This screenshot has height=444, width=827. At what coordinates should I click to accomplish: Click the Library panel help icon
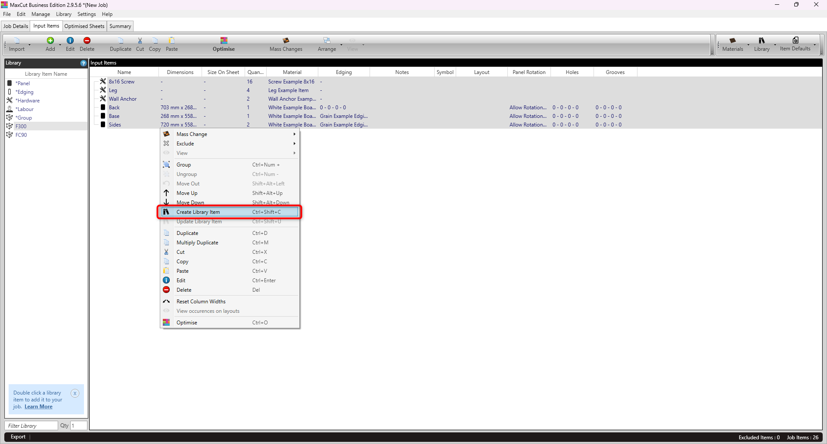point(84,63)
